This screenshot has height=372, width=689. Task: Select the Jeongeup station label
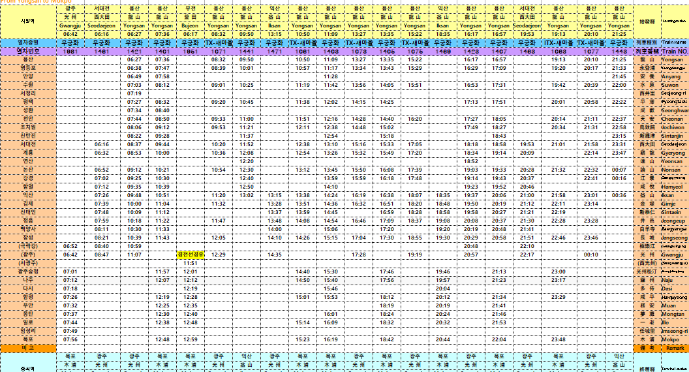pyautogui.click(x=673, y=221)
